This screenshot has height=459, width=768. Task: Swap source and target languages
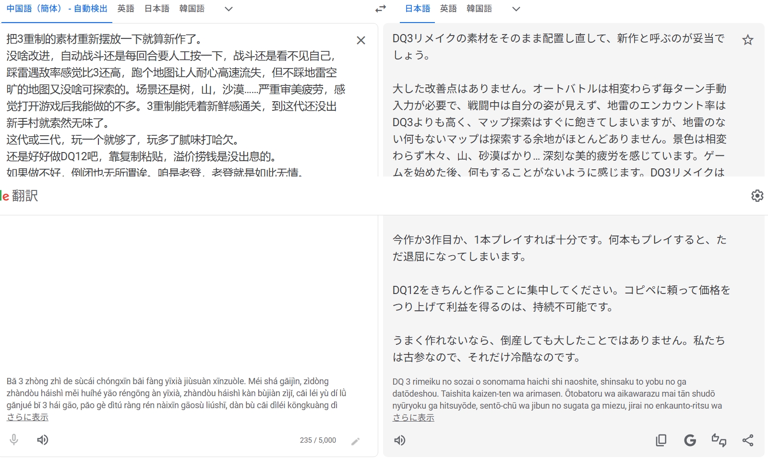click(x=381, y=9)
